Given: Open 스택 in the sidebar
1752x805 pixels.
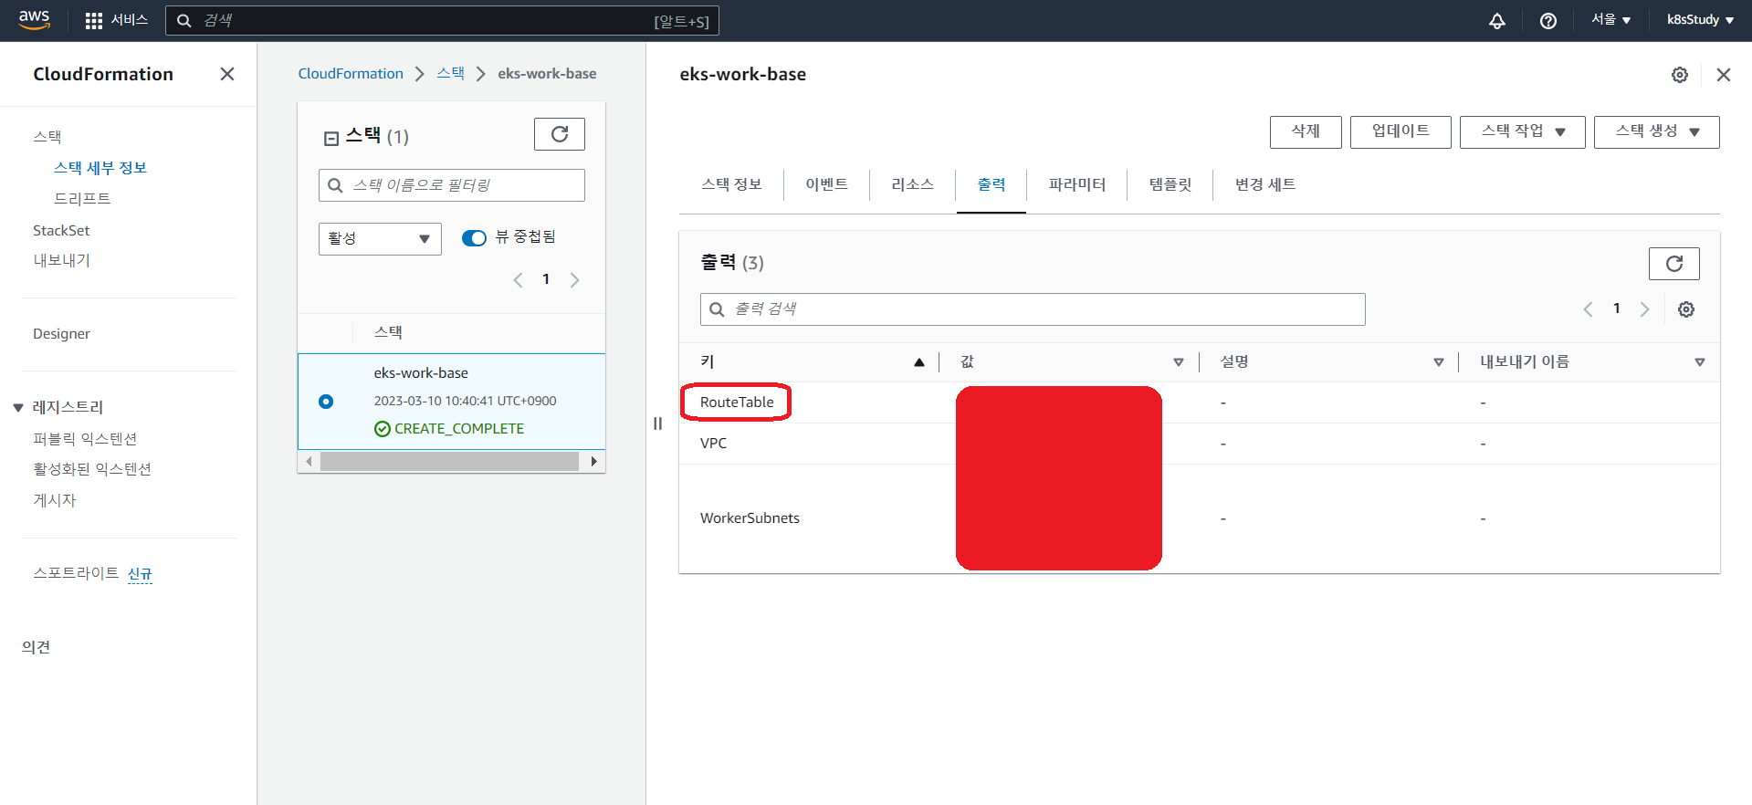Looking at the screenshot, I should point(47,137).
